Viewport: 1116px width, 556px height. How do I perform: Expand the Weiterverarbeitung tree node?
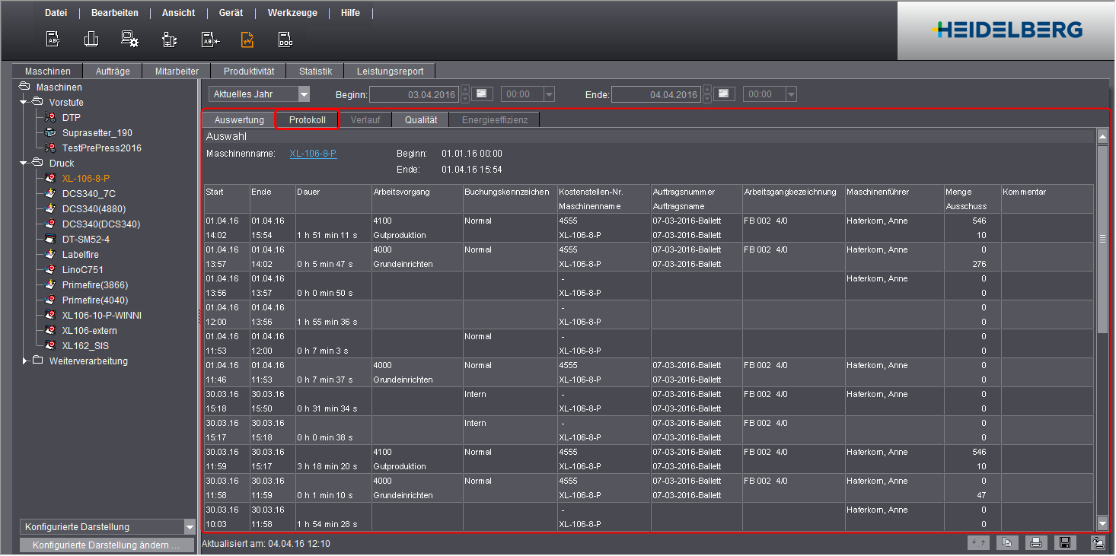click(24, 361)
